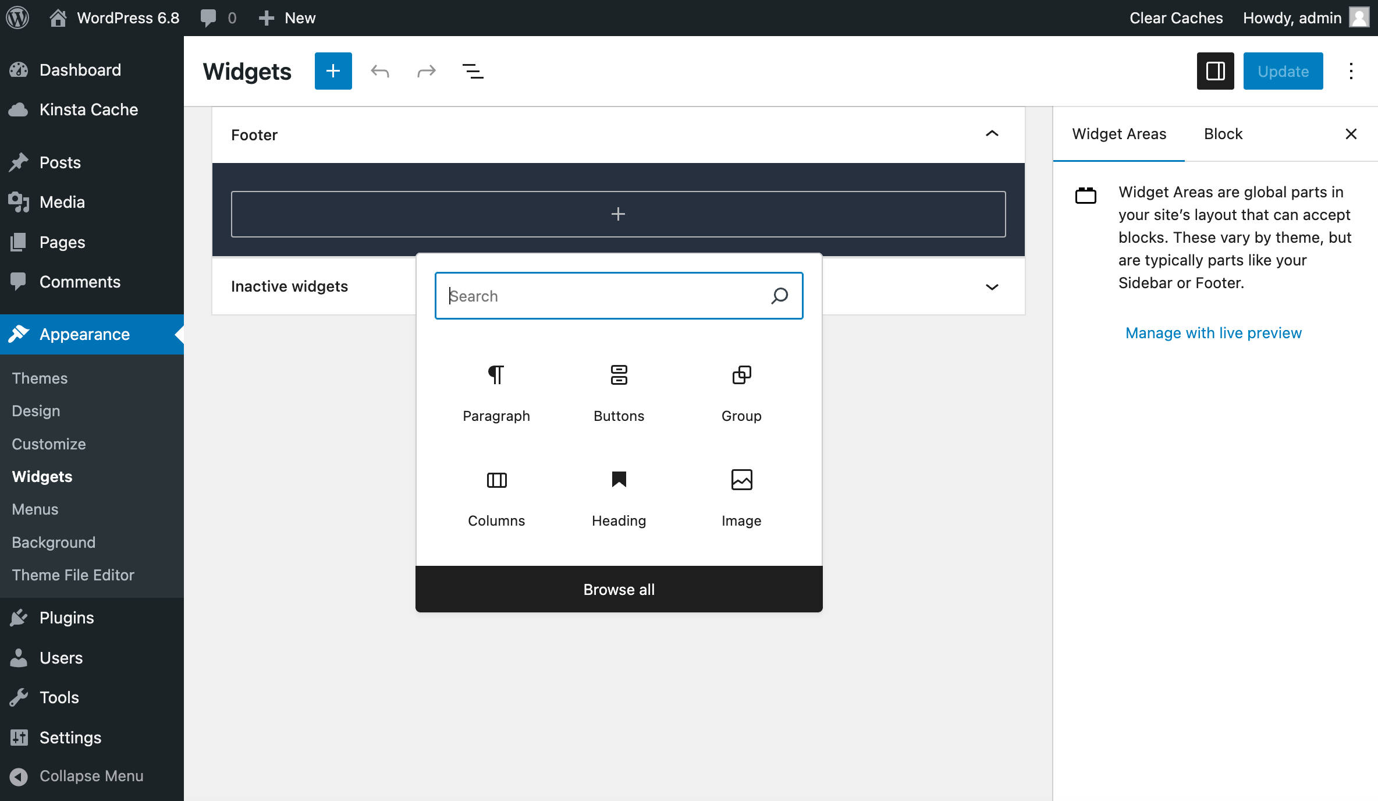
Task: Click the blue block inserter plus button
Action: [x=333, y=71]
